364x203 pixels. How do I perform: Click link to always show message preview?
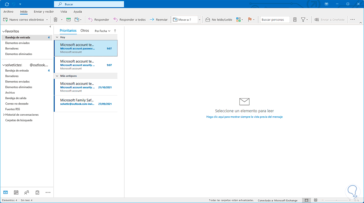(x=244, y=117)
